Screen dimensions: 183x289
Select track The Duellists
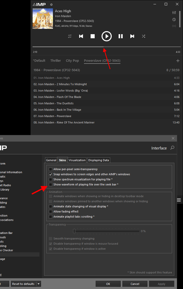click(106, 103)
